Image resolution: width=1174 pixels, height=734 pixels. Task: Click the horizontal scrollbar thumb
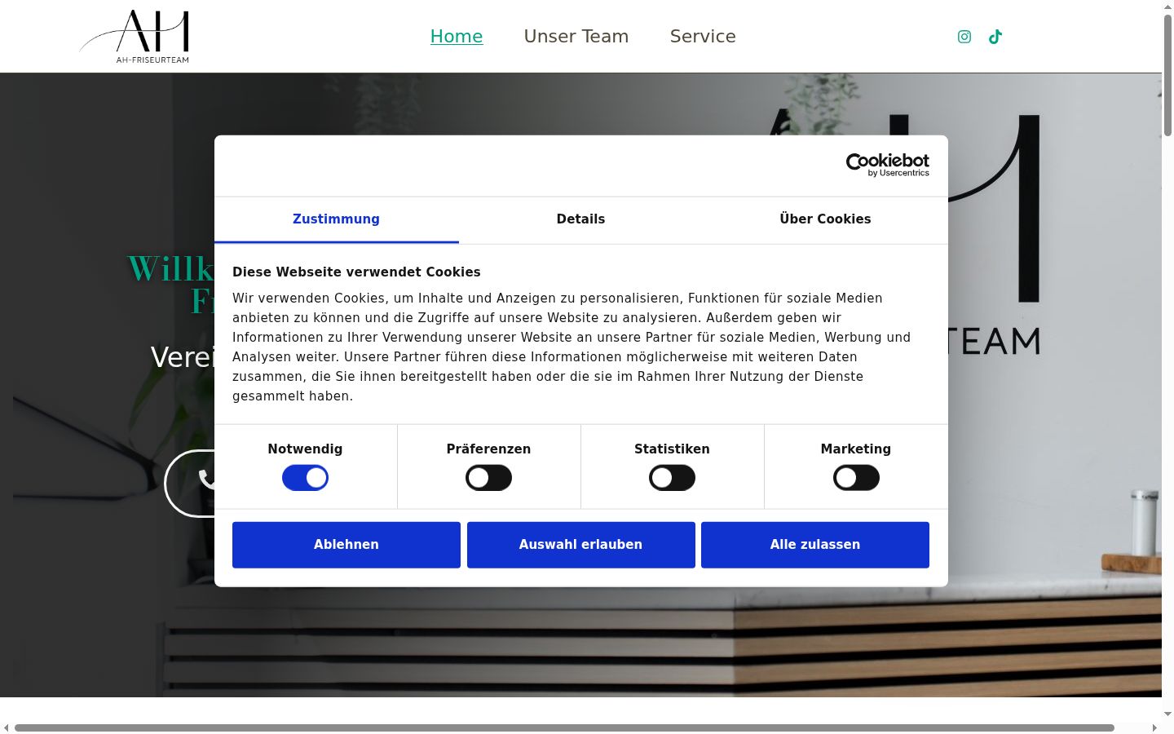[564, 727]
